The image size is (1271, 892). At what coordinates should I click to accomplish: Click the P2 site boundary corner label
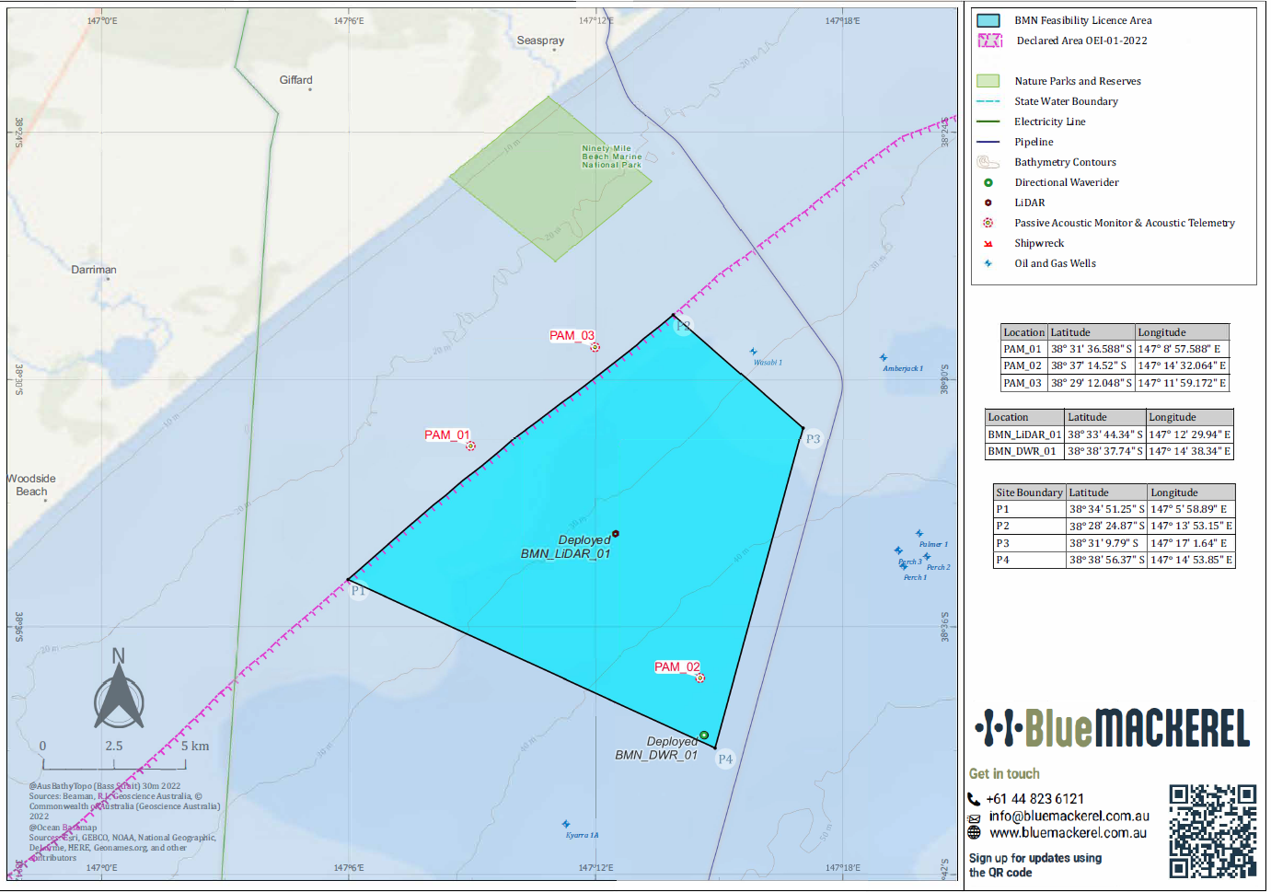pos(683,326)
